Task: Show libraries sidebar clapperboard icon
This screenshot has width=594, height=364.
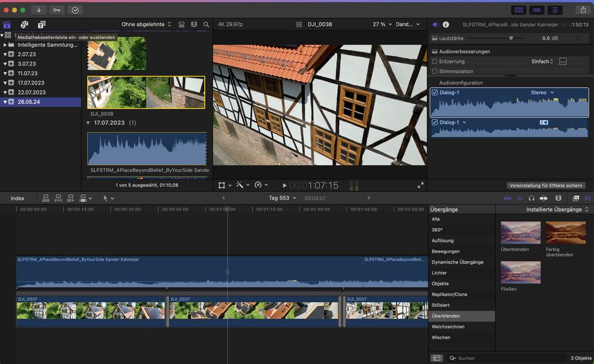Action: 7,25
